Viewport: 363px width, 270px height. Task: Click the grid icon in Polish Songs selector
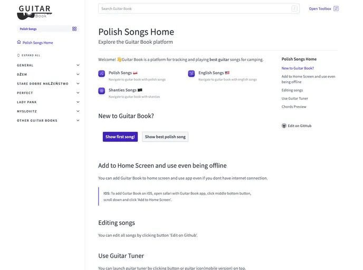74,29
